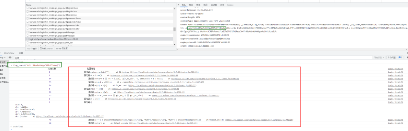This screenshot has width=408, height=131.
Task: Open the 载荷 (Payload) tab
Action: tap(191, 5)
